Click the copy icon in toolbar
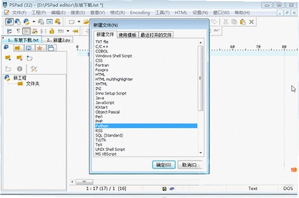299x198 pixels. point(234,22)
